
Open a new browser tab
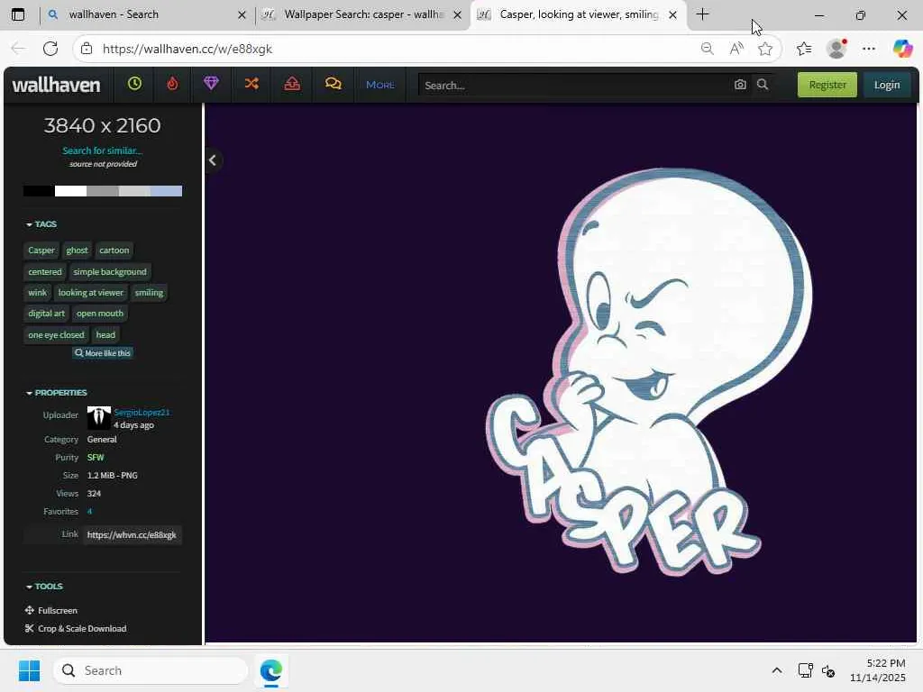[702, 14]
